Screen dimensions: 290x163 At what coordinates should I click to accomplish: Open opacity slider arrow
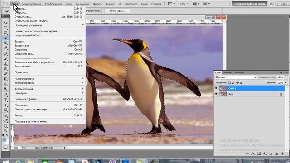(286, 77)
